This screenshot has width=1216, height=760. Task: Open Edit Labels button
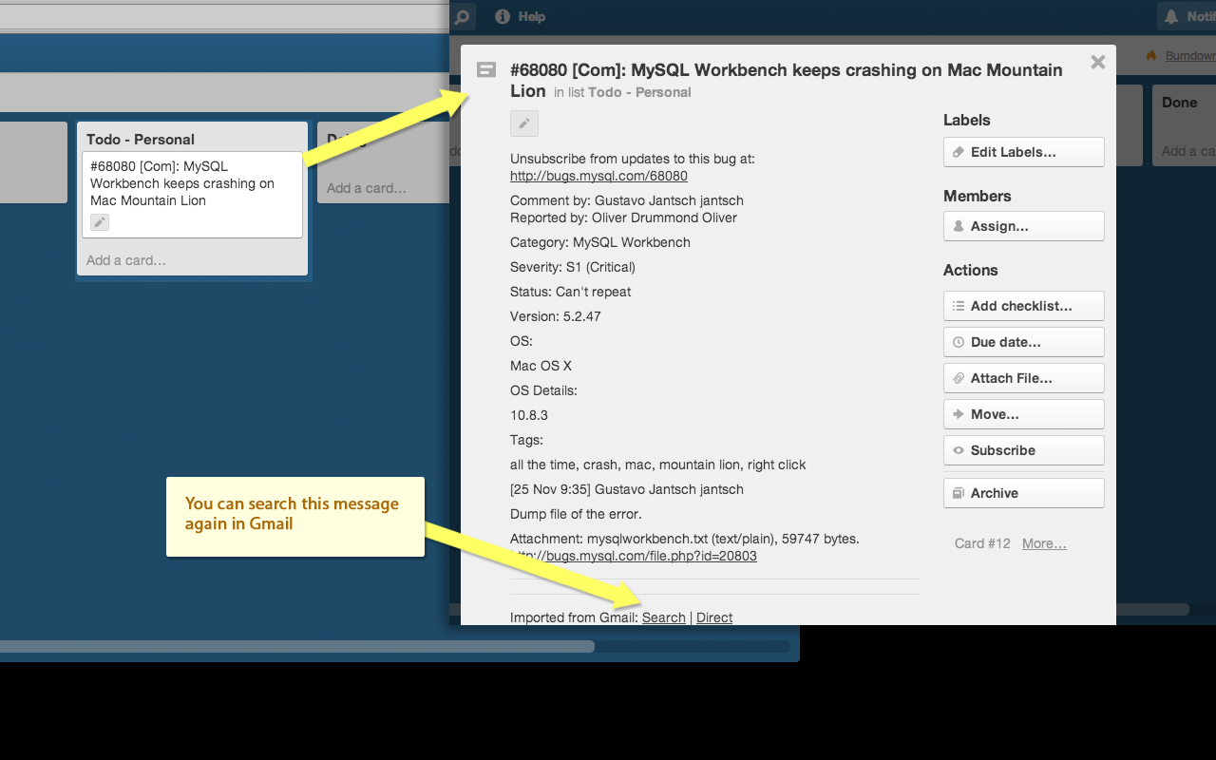(x=1023, y=152)
